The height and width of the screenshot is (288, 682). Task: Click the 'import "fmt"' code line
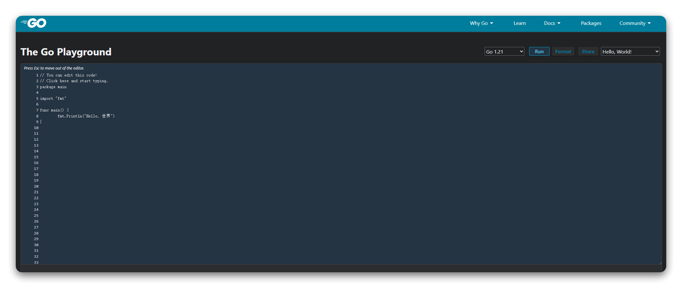(53, 99)
